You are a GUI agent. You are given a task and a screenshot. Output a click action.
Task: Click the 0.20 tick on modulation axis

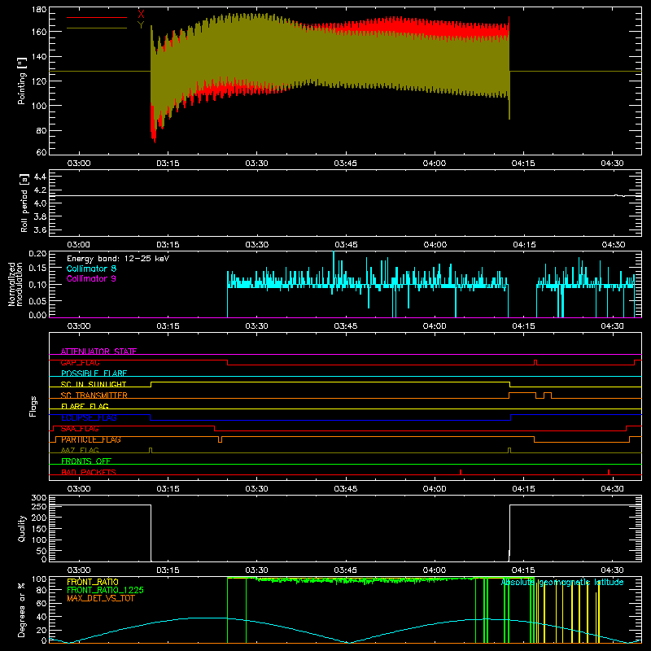pos(37,253)
